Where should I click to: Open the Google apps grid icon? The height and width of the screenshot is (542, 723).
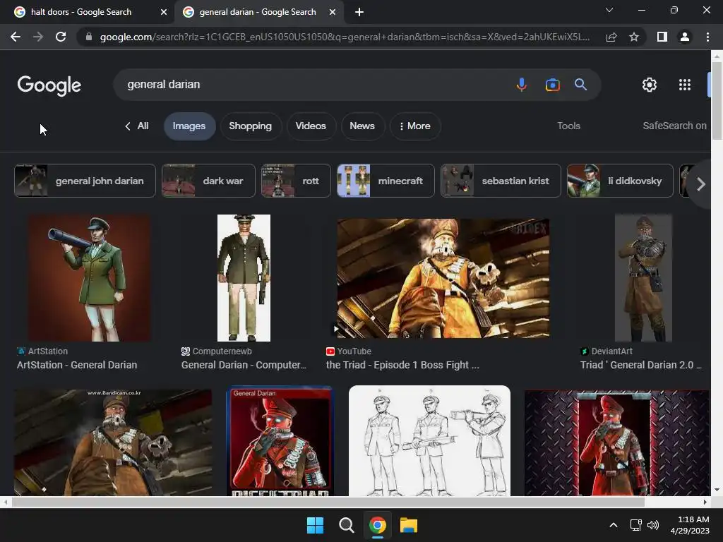[685, 85]
